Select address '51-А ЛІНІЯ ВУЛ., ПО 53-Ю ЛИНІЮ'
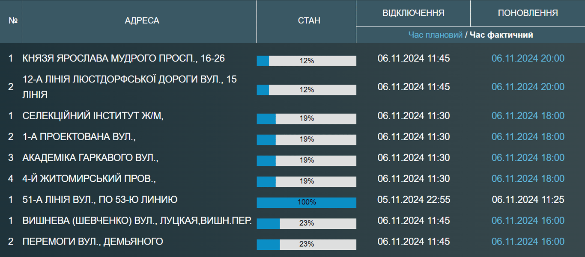 pyautogui.click(x=100, y=200)
